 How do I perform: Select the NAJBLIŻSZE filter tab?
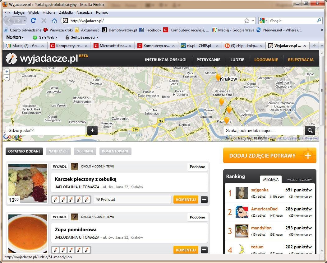58,151
